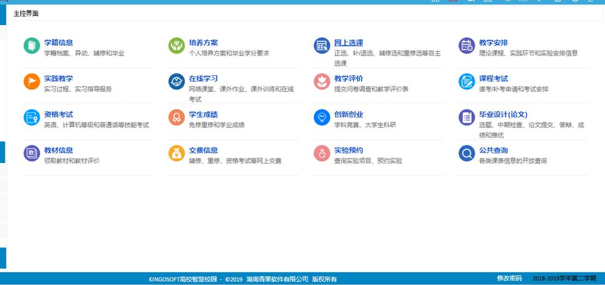605x285 pixels.
Task: Click 修改密码 in the footer
Action: pyautogui.click(x=509, y=278)
